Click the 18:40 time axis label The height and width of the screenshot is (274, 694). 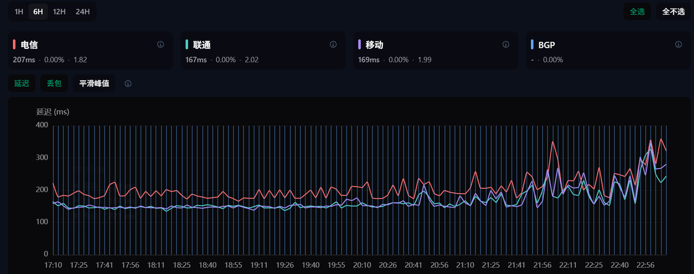point(208,265)
